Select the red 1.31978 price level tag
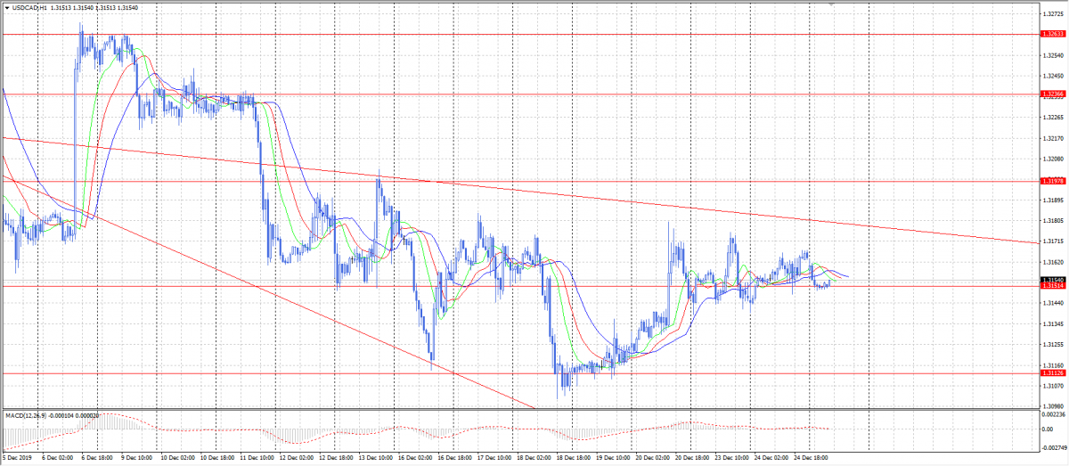 point(1052,181)
